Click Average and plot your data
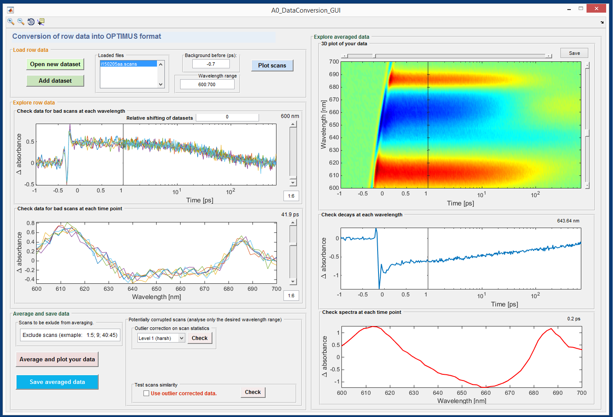The width and height of the screenshot is (614, 417). pos(57,359)
